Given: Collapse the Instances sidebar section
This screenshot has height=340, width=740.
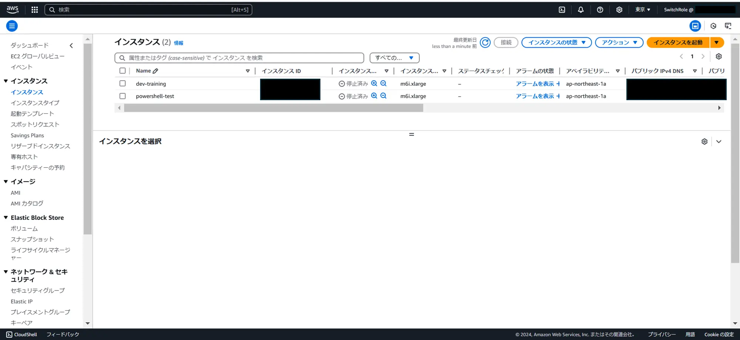Looking at the screenshot, I should point(6,81).
